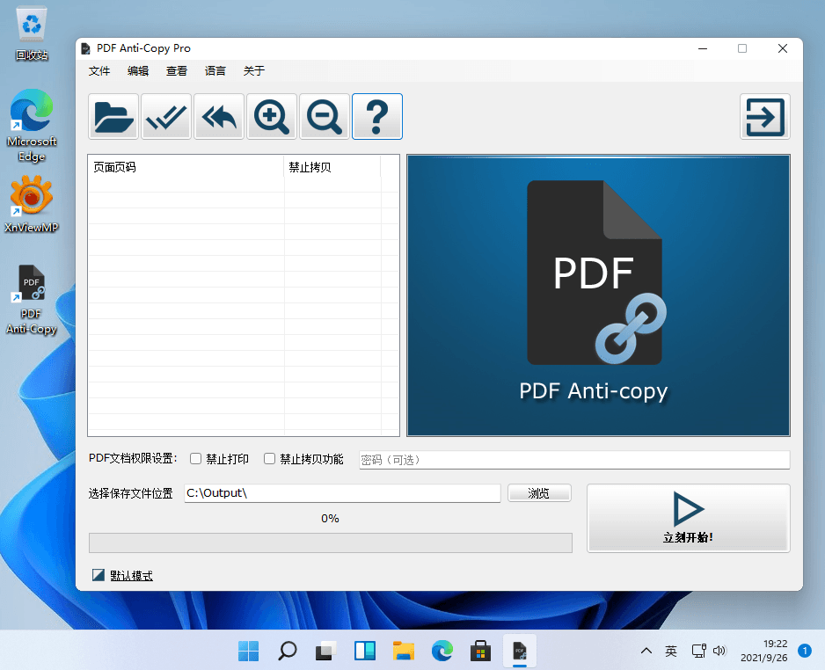Enable the 禁止拷贝功能 checkbox

point(269,459)
